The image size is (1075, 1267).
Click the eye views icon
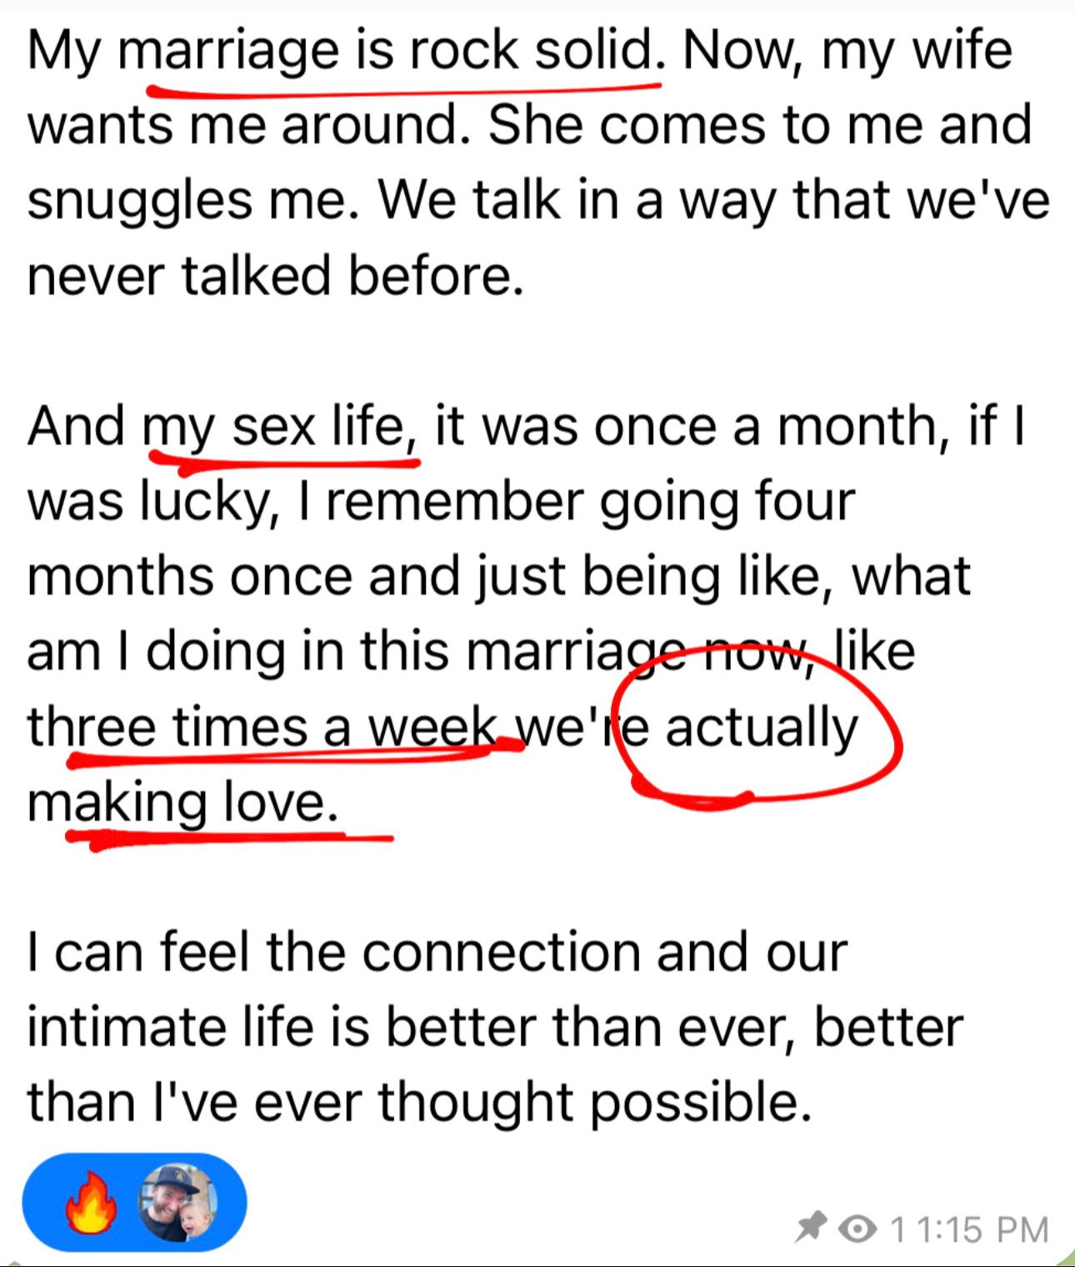(x=857, y=1230)
